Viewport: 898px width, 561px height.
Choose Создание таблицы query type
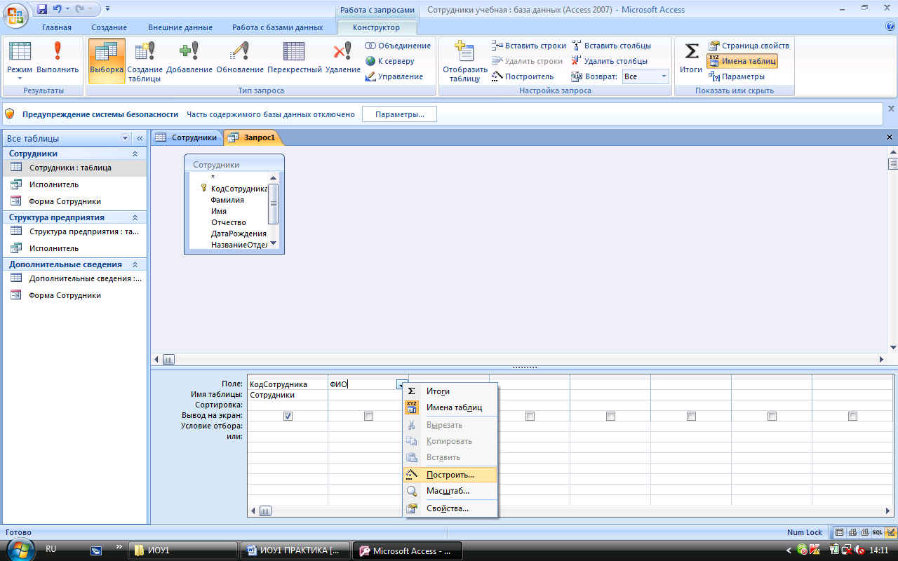point(145,61)
